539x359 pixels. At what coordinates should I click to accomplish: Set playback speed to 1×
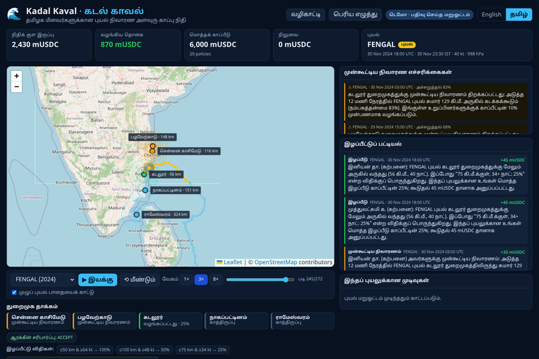click(187, 279)
